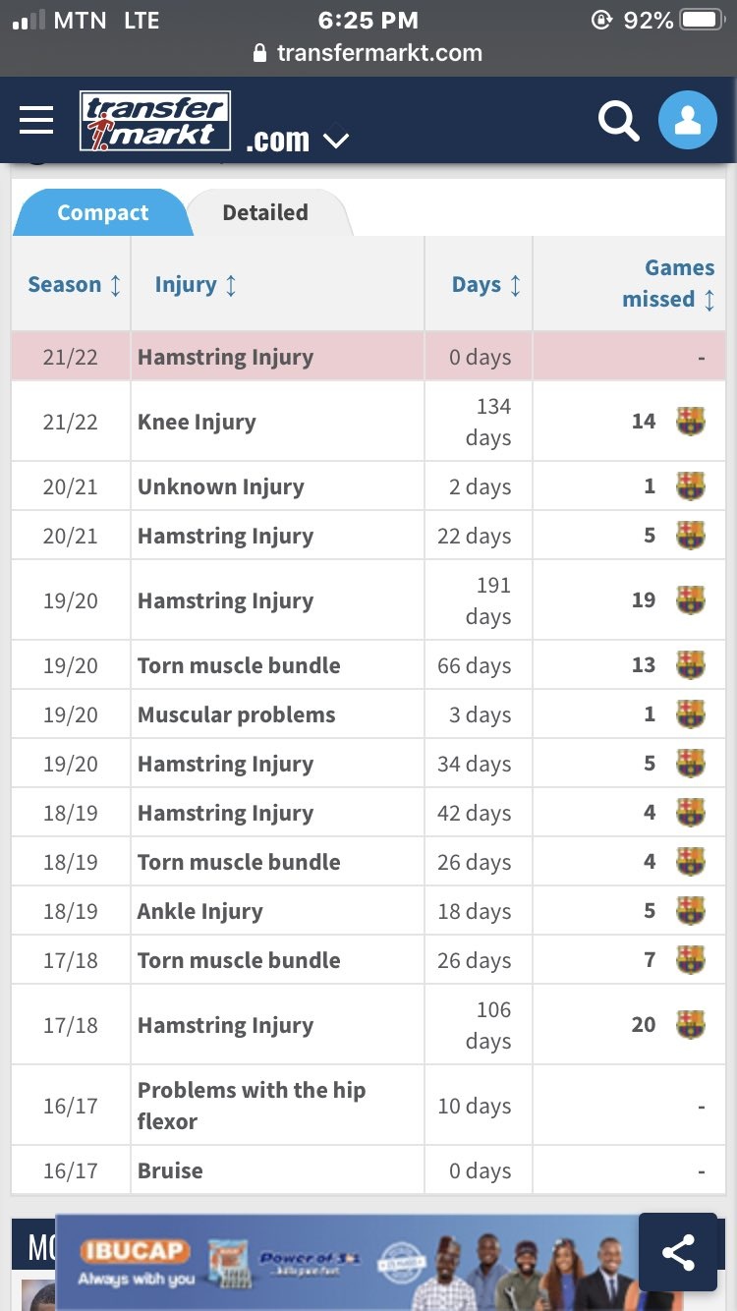Sort table by Days column

[x=486, y=285]
